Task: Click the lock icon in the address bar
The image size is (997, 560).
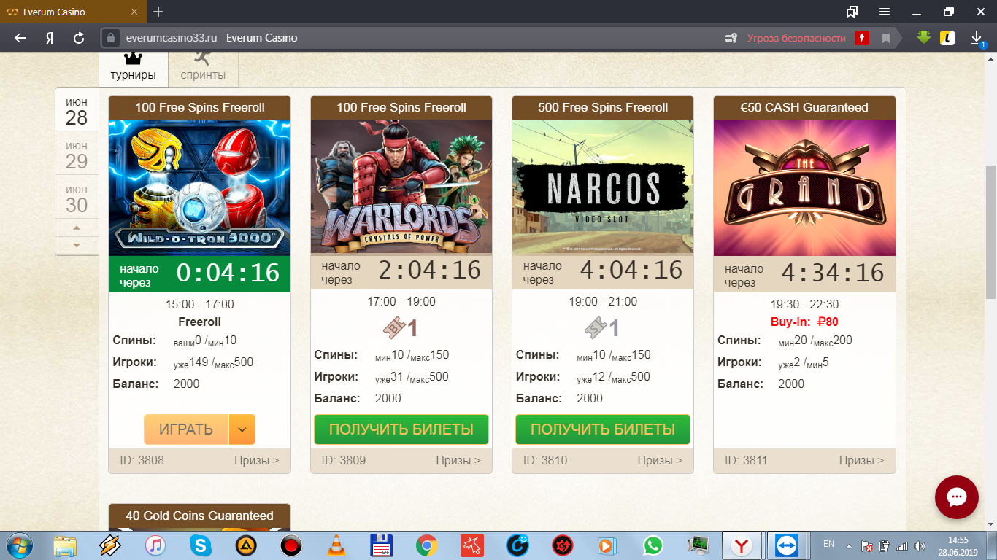Action: [x=111, y=38]
